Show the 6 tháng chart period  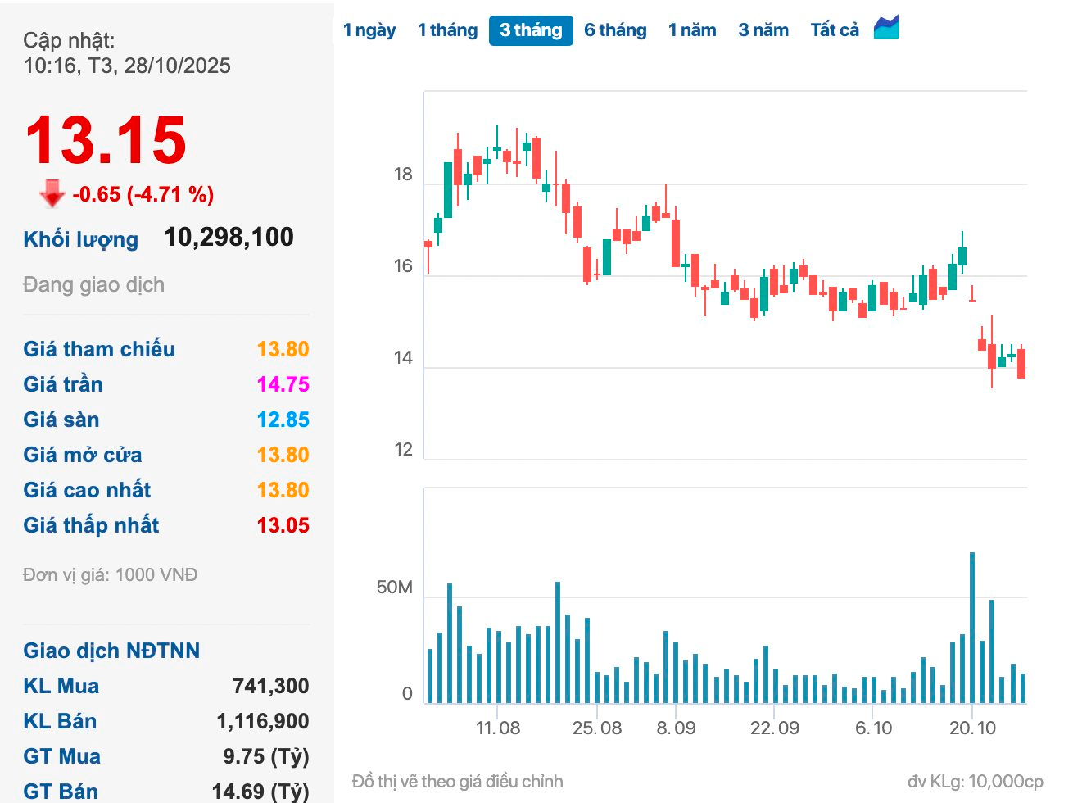615,30
